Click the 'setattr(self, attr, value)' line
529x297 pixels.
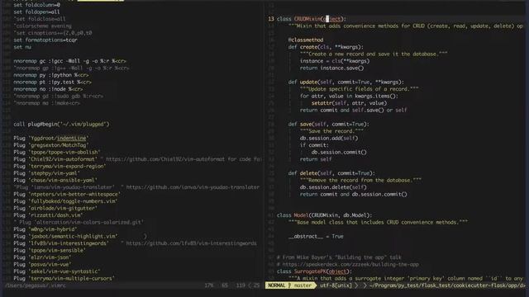click(x=349, y=103)
